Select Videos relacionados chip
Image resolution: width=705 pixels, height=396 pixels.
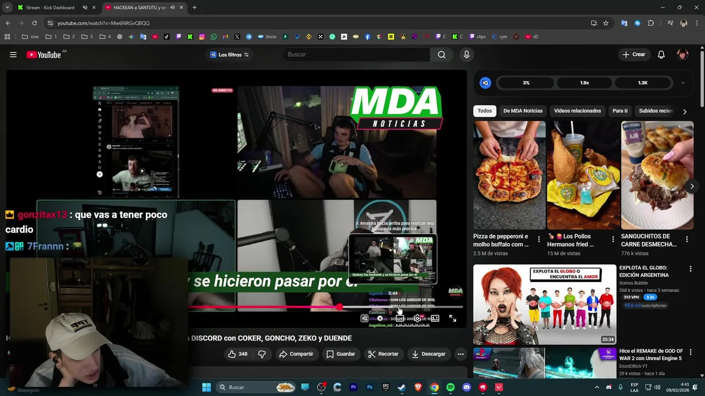(577, 111)
